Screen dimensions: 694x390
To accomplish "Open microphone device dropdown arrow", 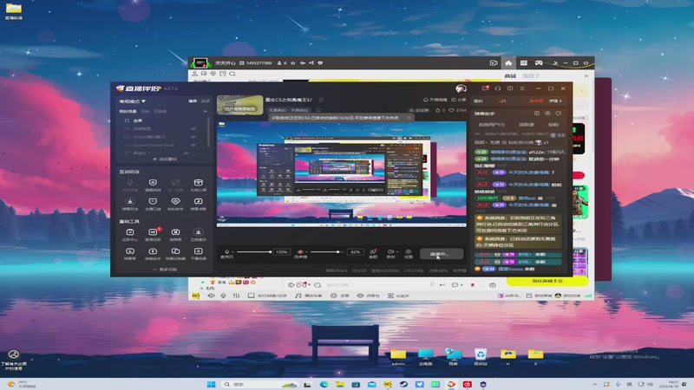I will [232, 252].
